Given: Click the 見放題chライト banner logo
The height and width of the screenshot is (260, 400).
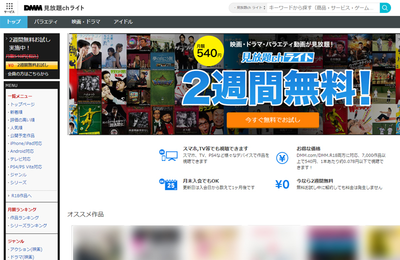Looking at the screenshot, I should tap(277, 57).
